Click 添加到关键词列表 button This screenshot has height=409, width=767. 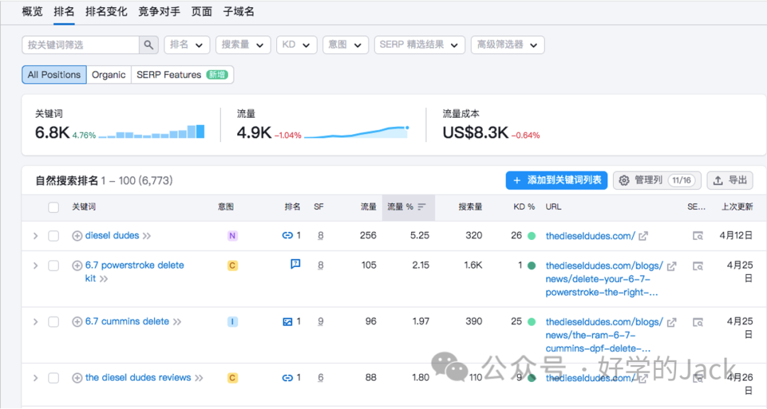(x=557, y=180)
